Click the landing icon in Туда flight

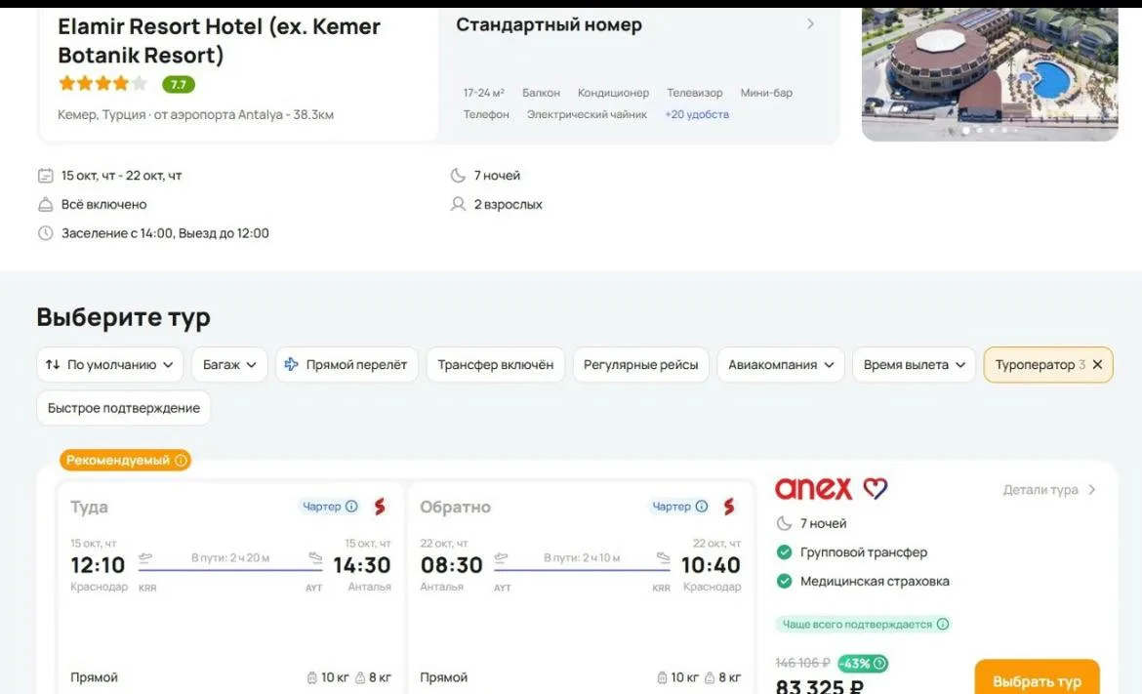[x=315, y=557]
